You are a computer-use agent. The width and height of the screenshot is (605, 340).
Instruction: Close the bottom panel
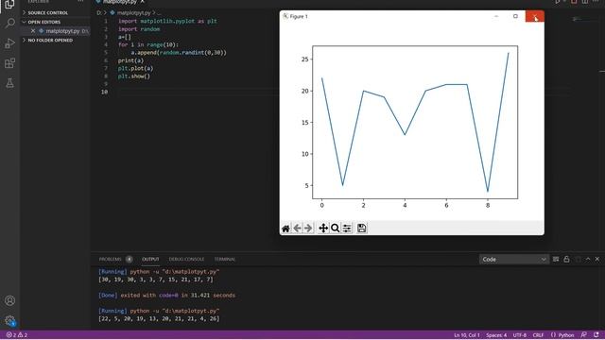(x=597, y=259)
